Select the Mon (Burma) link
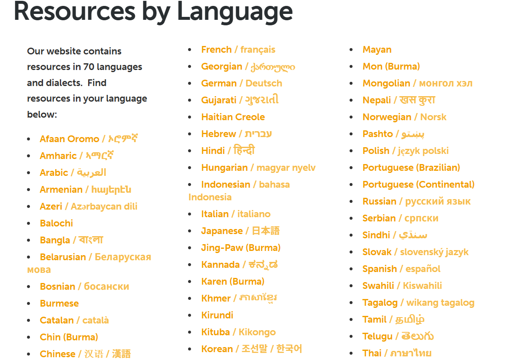Screen dimensions: 525x361 tap(391, 66)
